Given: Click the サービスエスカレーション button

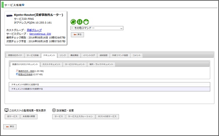Looking at the screenshot, I should tap(80, 117).
